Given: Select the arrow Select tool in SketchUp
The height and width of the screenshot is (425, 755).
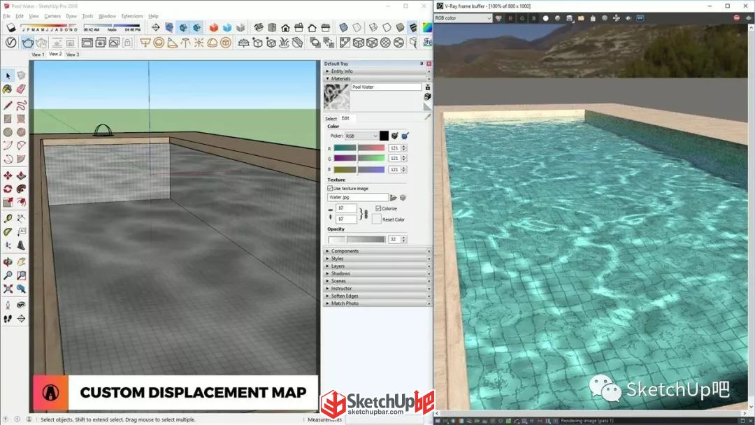Looking at the screenshot, I should (8, 75).
